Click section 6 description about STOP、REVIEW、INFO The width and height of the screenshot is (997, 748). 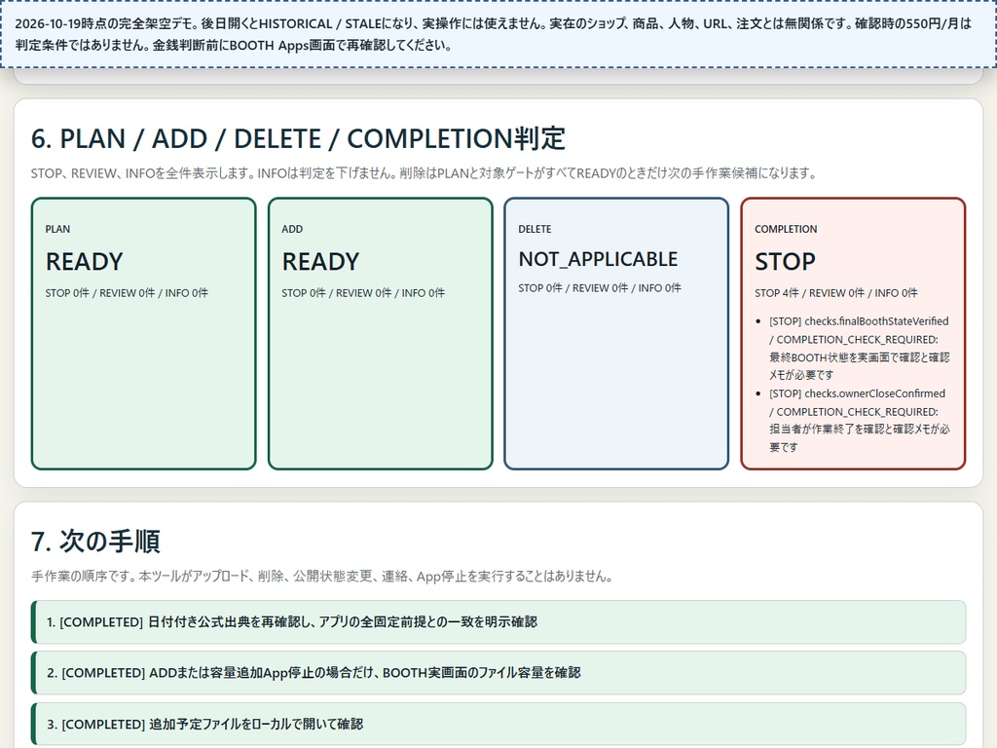click(425, 173)
